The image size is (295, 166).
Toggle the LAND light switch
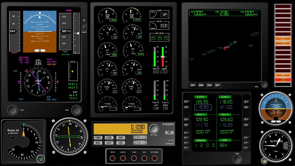point(123,158)
